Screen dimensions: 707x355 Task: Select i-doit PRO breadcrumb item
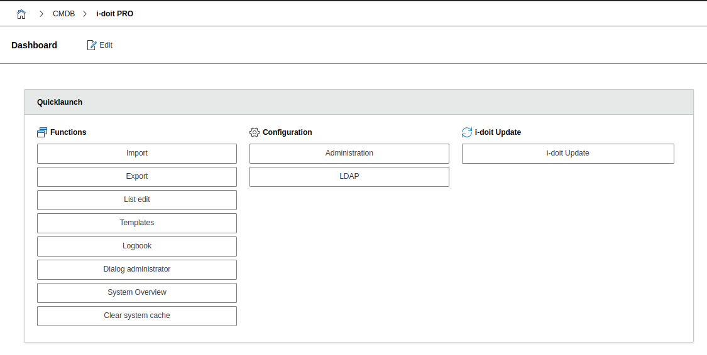coord(114,14)
